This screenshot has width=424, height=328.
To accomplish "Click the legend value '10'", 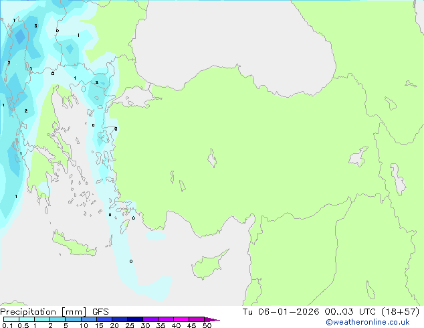I will (84, 325).
